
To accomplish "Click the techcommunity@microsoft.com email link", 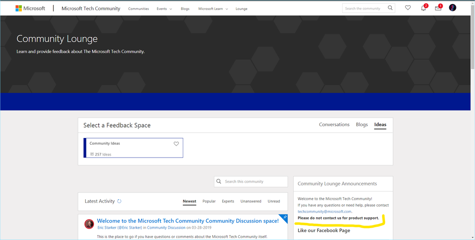I will point(325,212).
